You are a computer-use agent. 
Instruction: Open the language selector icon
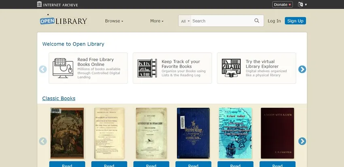[301, 4]
